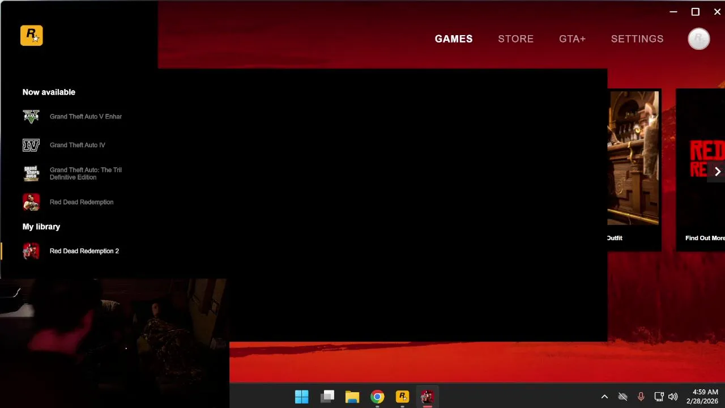Click the Red Dead Redemption 2 library icon
Screen dimensions: 725x408
tap(31, 251)
